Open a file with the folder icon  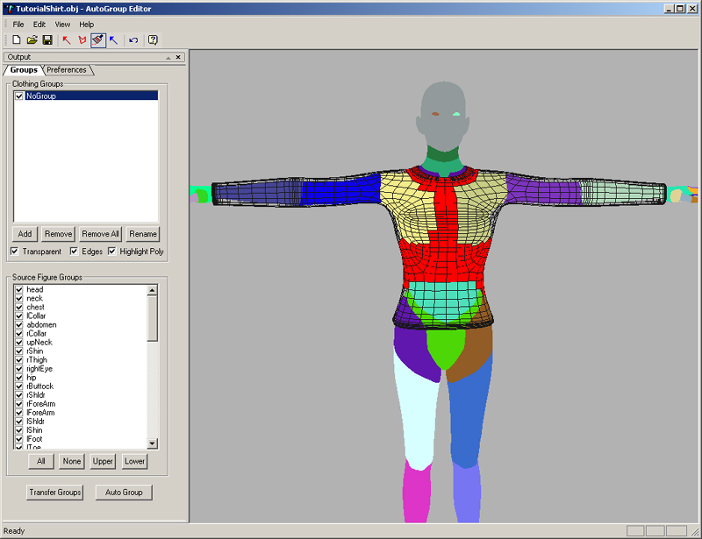[x=32, y=39]
